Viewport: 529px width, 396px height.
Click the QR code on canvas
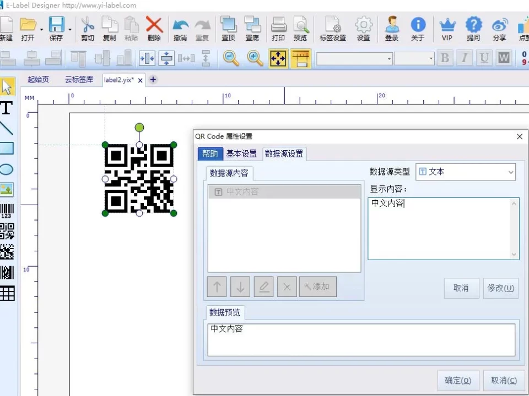point(139,179)
